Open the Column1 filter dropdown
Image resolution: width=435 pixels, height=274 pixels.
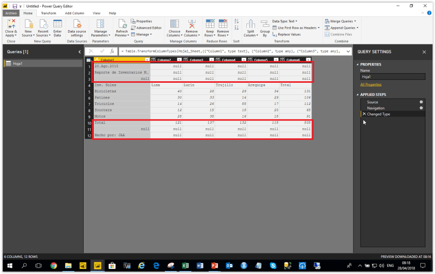click(147, 60)
